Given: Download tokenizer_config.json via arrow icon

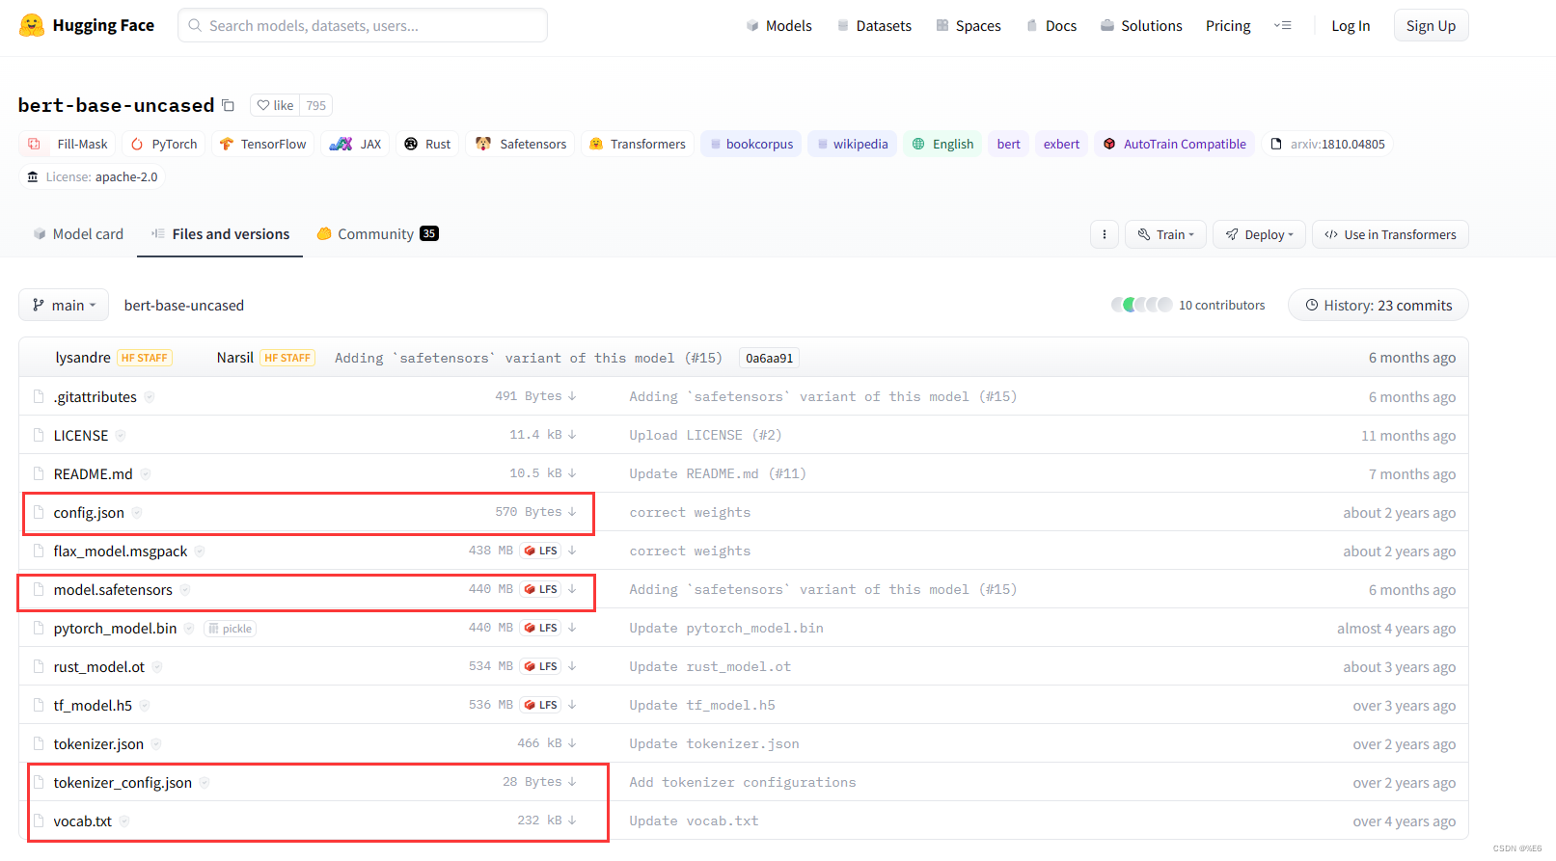Looking at the screenshot, I should click(x=572, y=782).
